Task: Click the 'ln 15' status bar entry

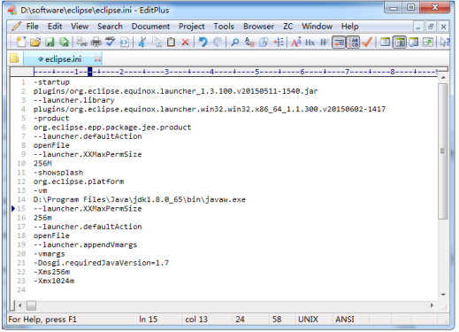Action: click(149, 320)
